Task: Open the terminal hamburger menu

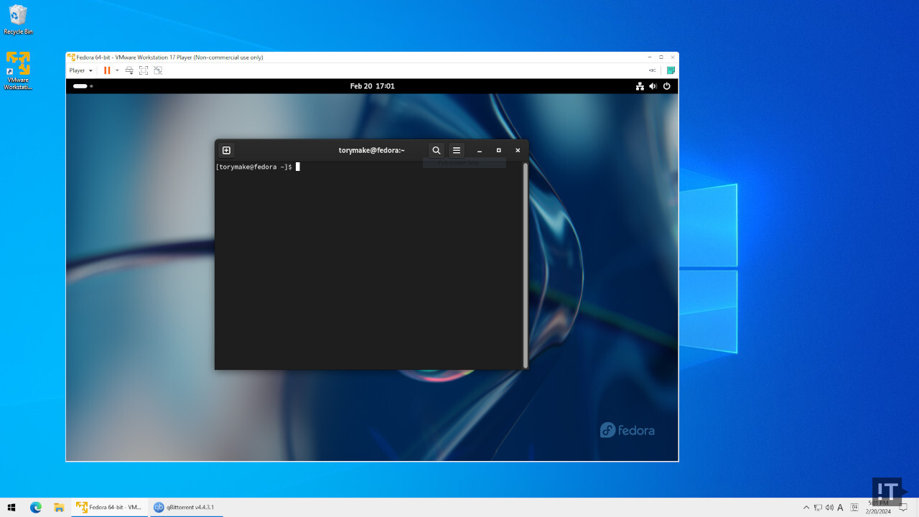Action: [456, 151]
